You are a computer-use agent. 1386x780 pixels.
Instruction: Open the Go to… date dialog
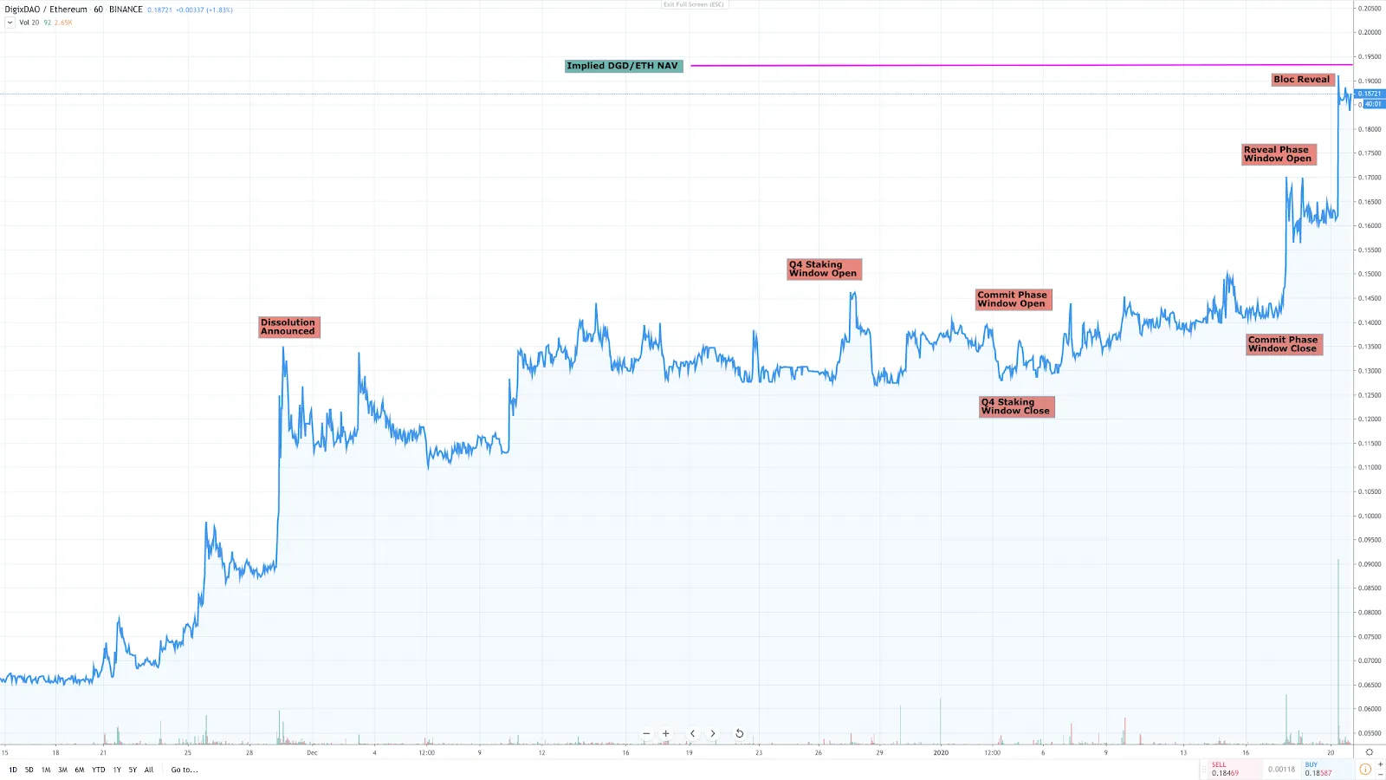pos(185,770)
